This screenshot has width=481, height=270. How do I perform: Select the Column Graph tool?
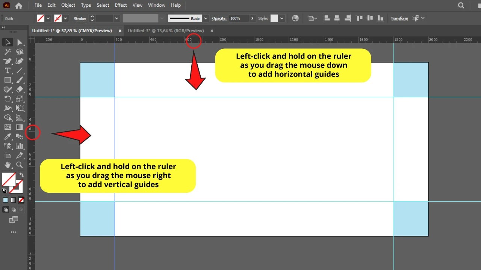[x=19, y=145]
